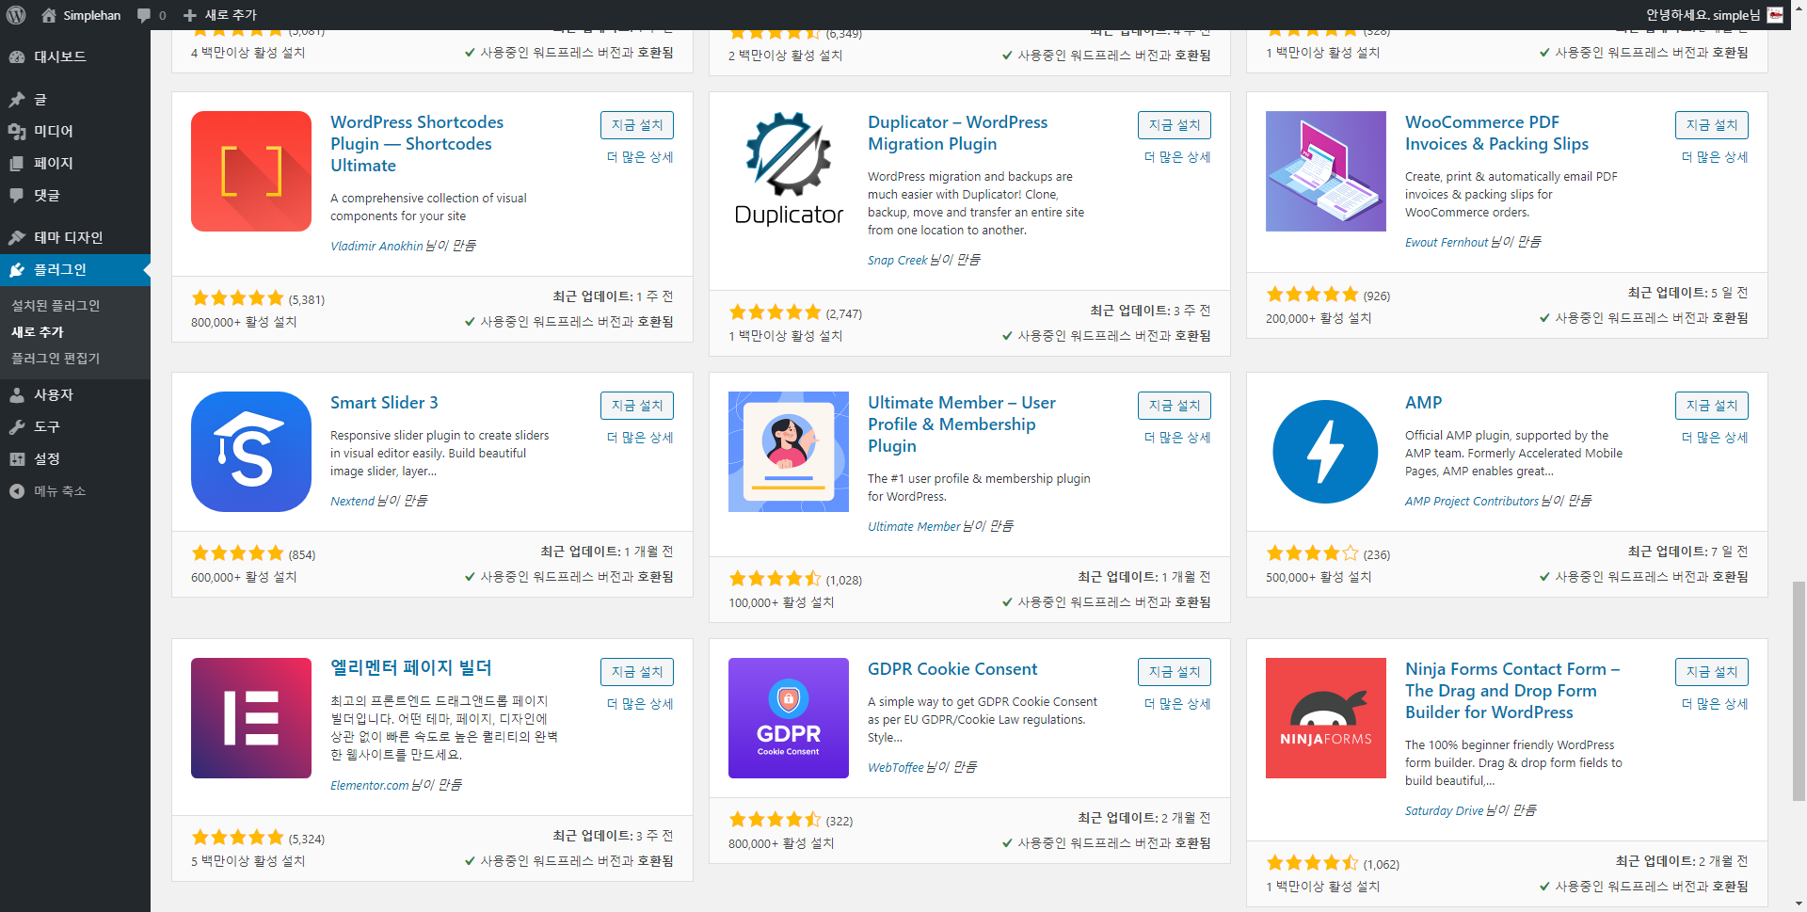The width and height of the screenshot is (1807, 912).
Task: Open Smart Slider 3 title link
Action: (x=384, y=403)
